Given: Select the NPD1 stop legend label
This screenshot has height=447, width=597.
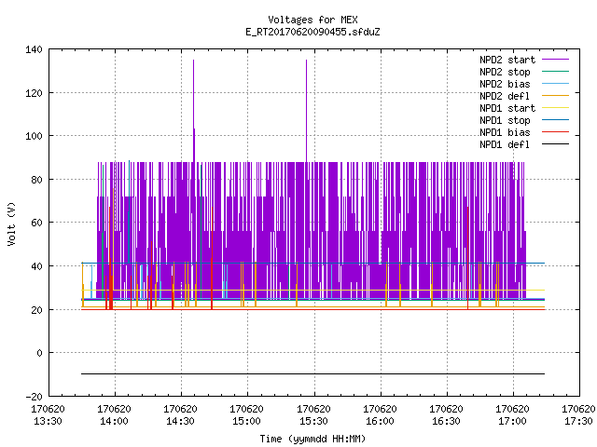Looking at the screenshot, I should pyautogui.click(x=505, y=120).
